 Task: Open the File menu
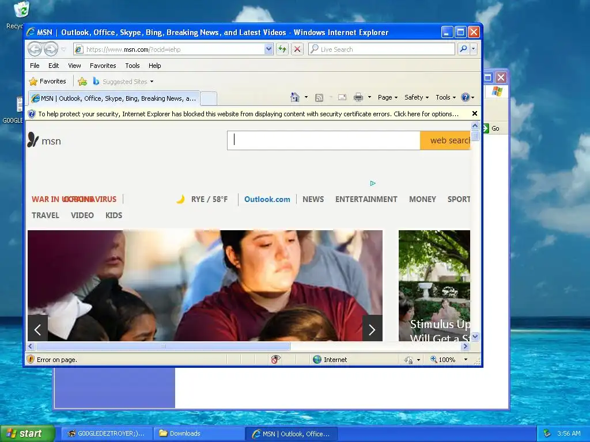[x=35, y=66]
